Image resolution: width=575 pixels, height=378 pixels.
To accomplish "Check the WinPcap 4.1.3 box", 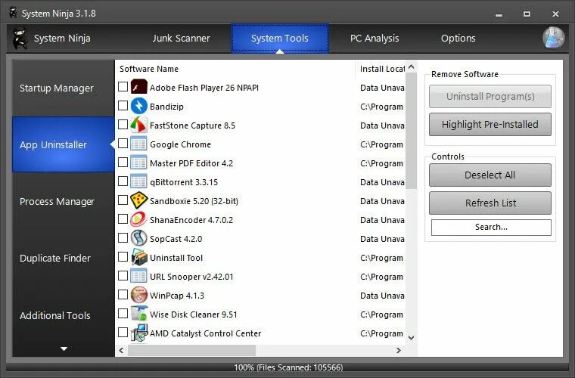I will click(123, 295).
